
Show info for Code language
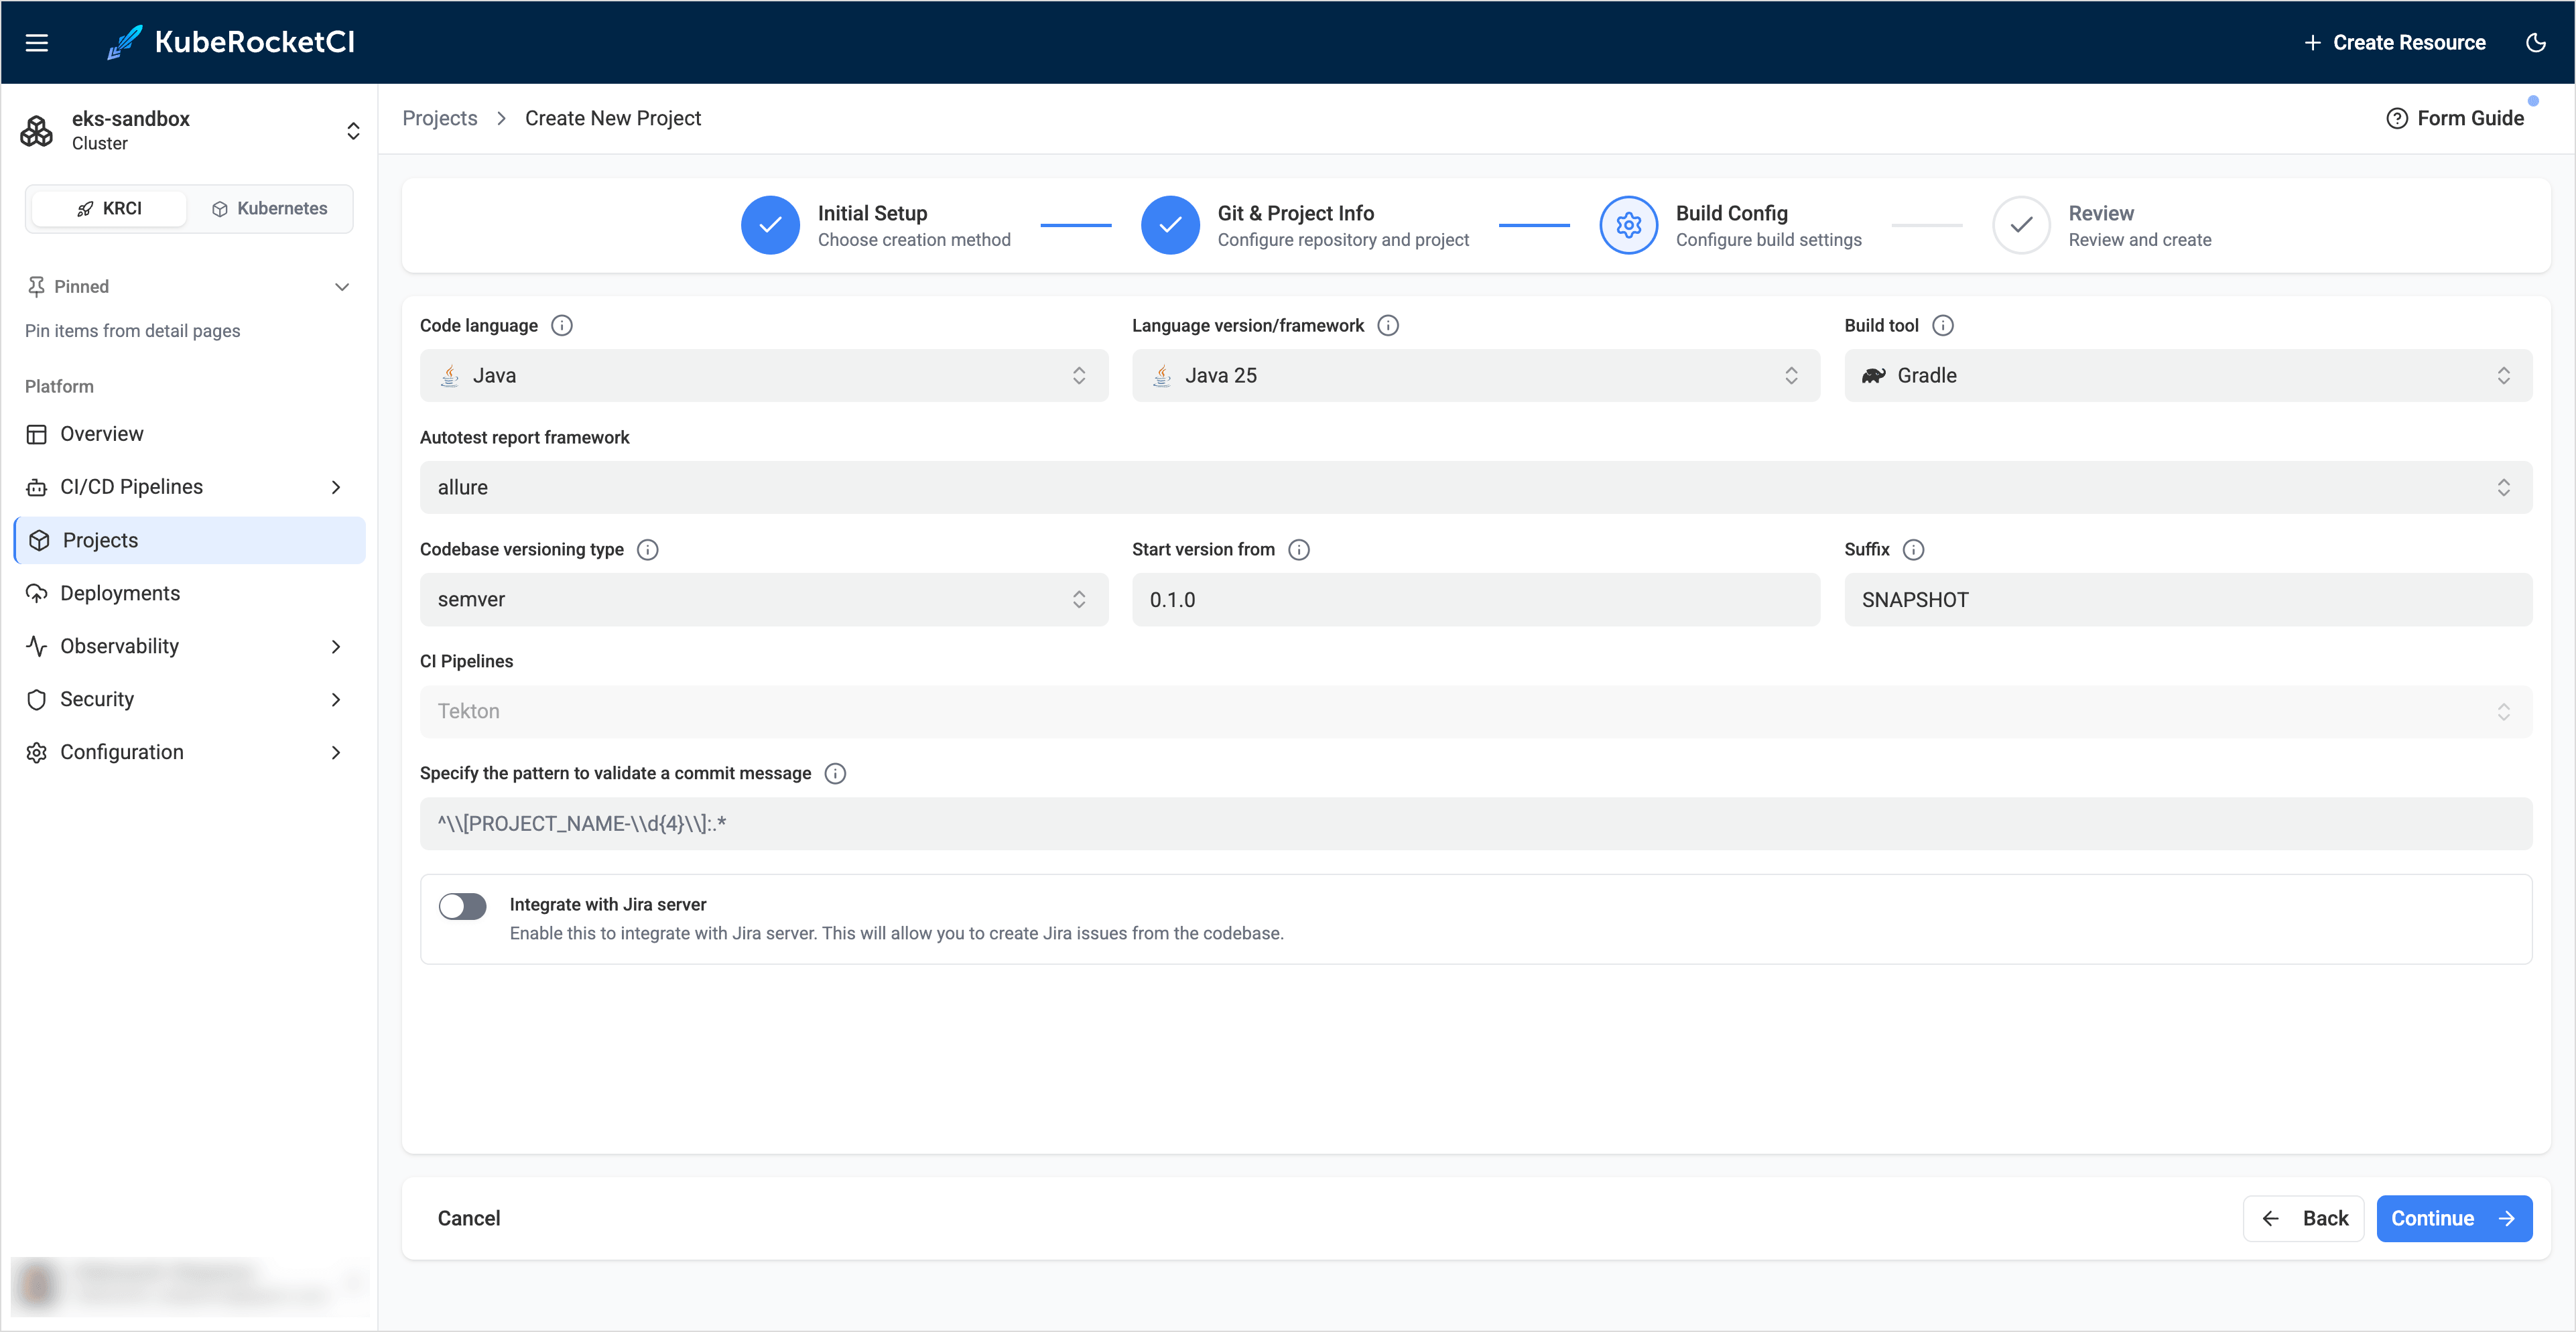(562, 326)
